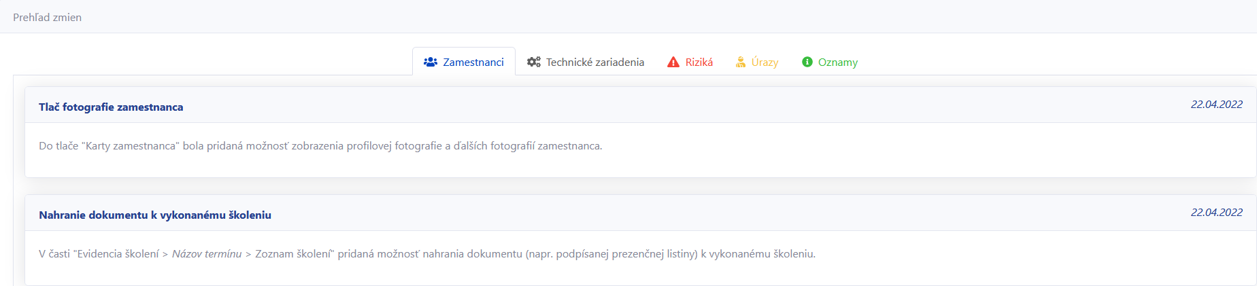Click the employees group icon on Zamestnanci tab
This screenshot has width=1257, height=286.
tap(430, 62)
